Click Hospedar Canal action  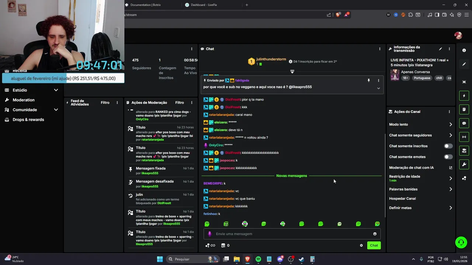pos(402,198)
